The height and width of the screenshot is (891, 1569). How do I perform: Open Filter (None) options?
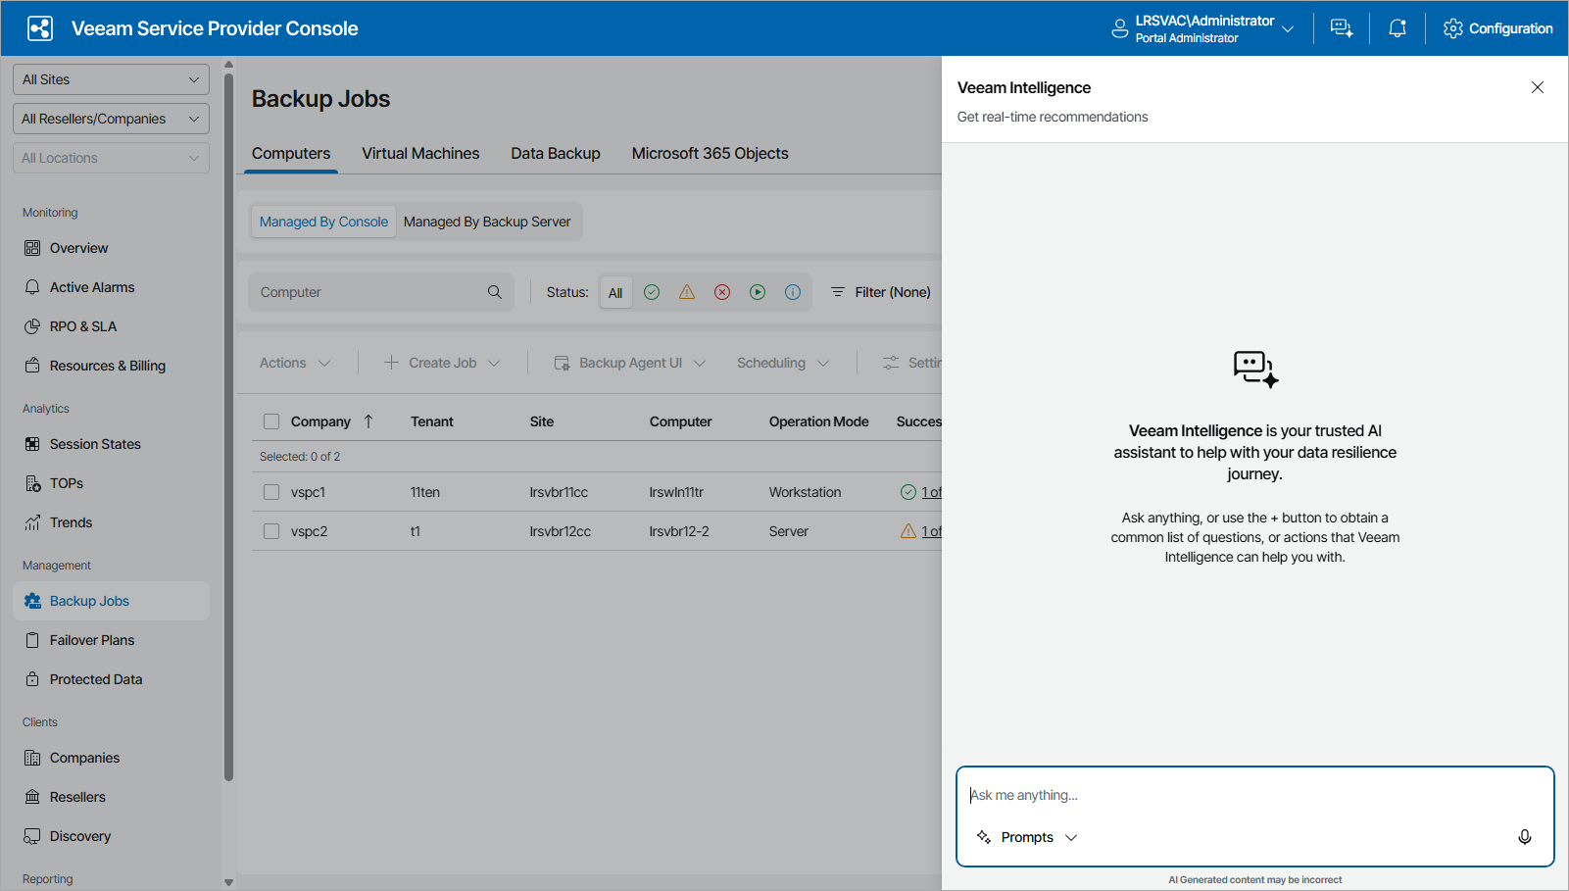pos(880,292)
